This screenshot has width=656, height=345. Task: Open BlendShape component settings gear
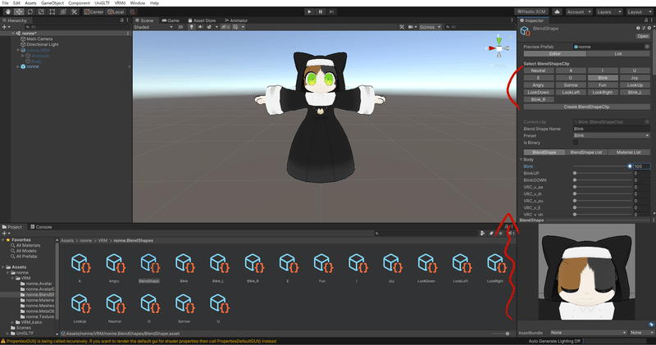[x=649, y=28]
